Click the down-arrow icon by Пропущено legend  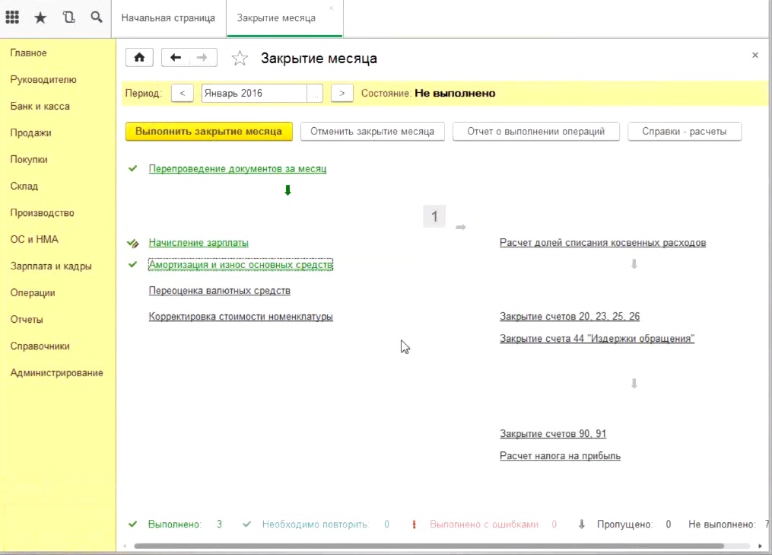click(581, 525)
